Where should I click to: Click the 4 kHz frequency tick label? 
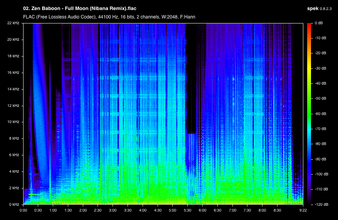tap(14, 172)
